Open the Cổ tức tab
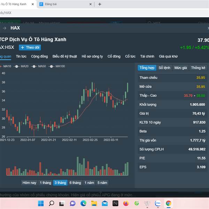The image size is (209, 209). coord(130,56)
